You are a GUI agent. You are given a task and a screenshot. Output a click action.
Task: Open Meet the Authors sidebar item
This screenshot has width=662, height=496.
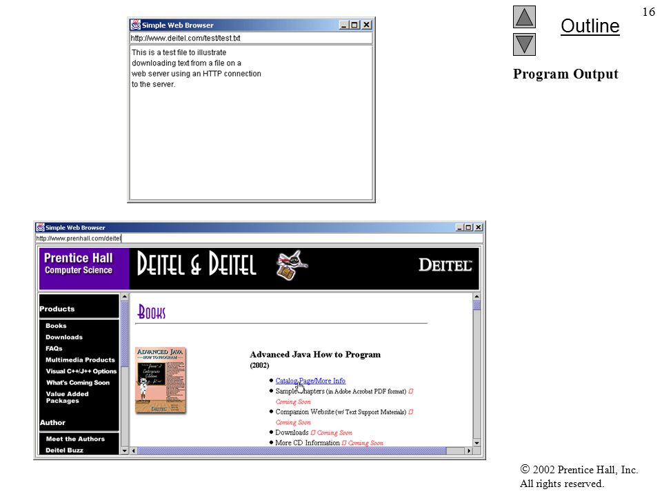click(75, 439)
